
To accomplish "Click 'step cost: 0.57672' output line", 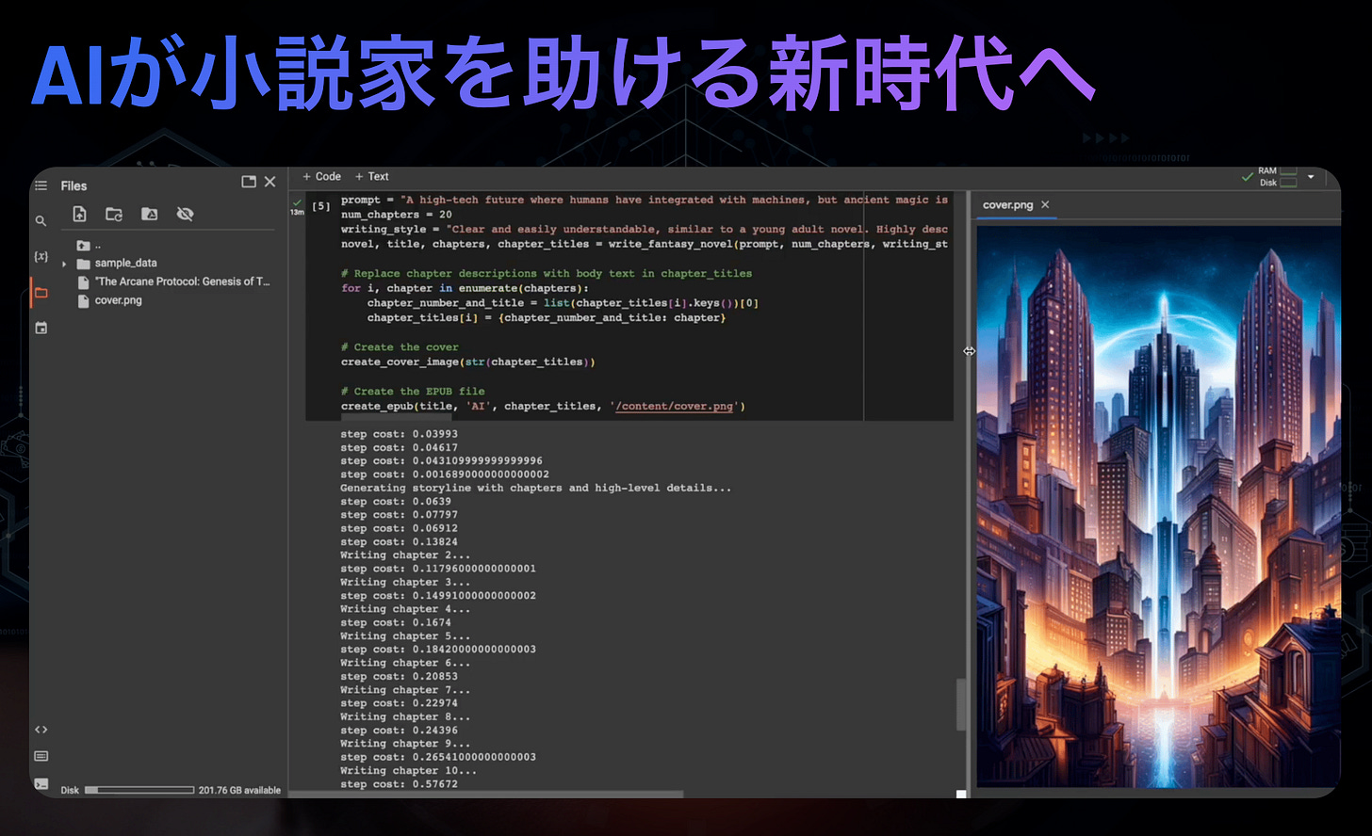I will click(x=399, y=783).
